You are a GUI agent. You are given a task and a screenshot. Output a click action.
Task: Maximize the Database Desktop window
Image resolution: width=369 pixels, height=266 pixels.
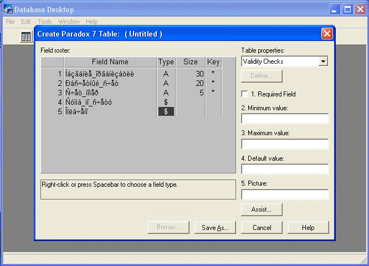tap(347, 9)
